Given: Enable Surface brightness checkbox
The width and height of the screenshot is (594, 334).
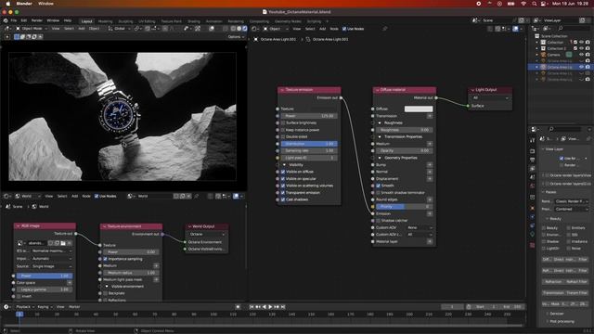Looking at the screenshot, I should coord(283,123).
